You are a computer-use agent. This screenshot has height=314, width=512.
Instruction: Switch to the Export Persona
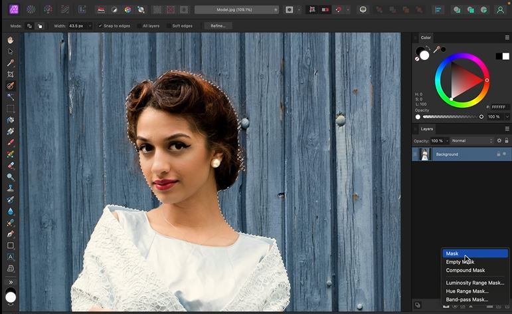pos(82,9)
